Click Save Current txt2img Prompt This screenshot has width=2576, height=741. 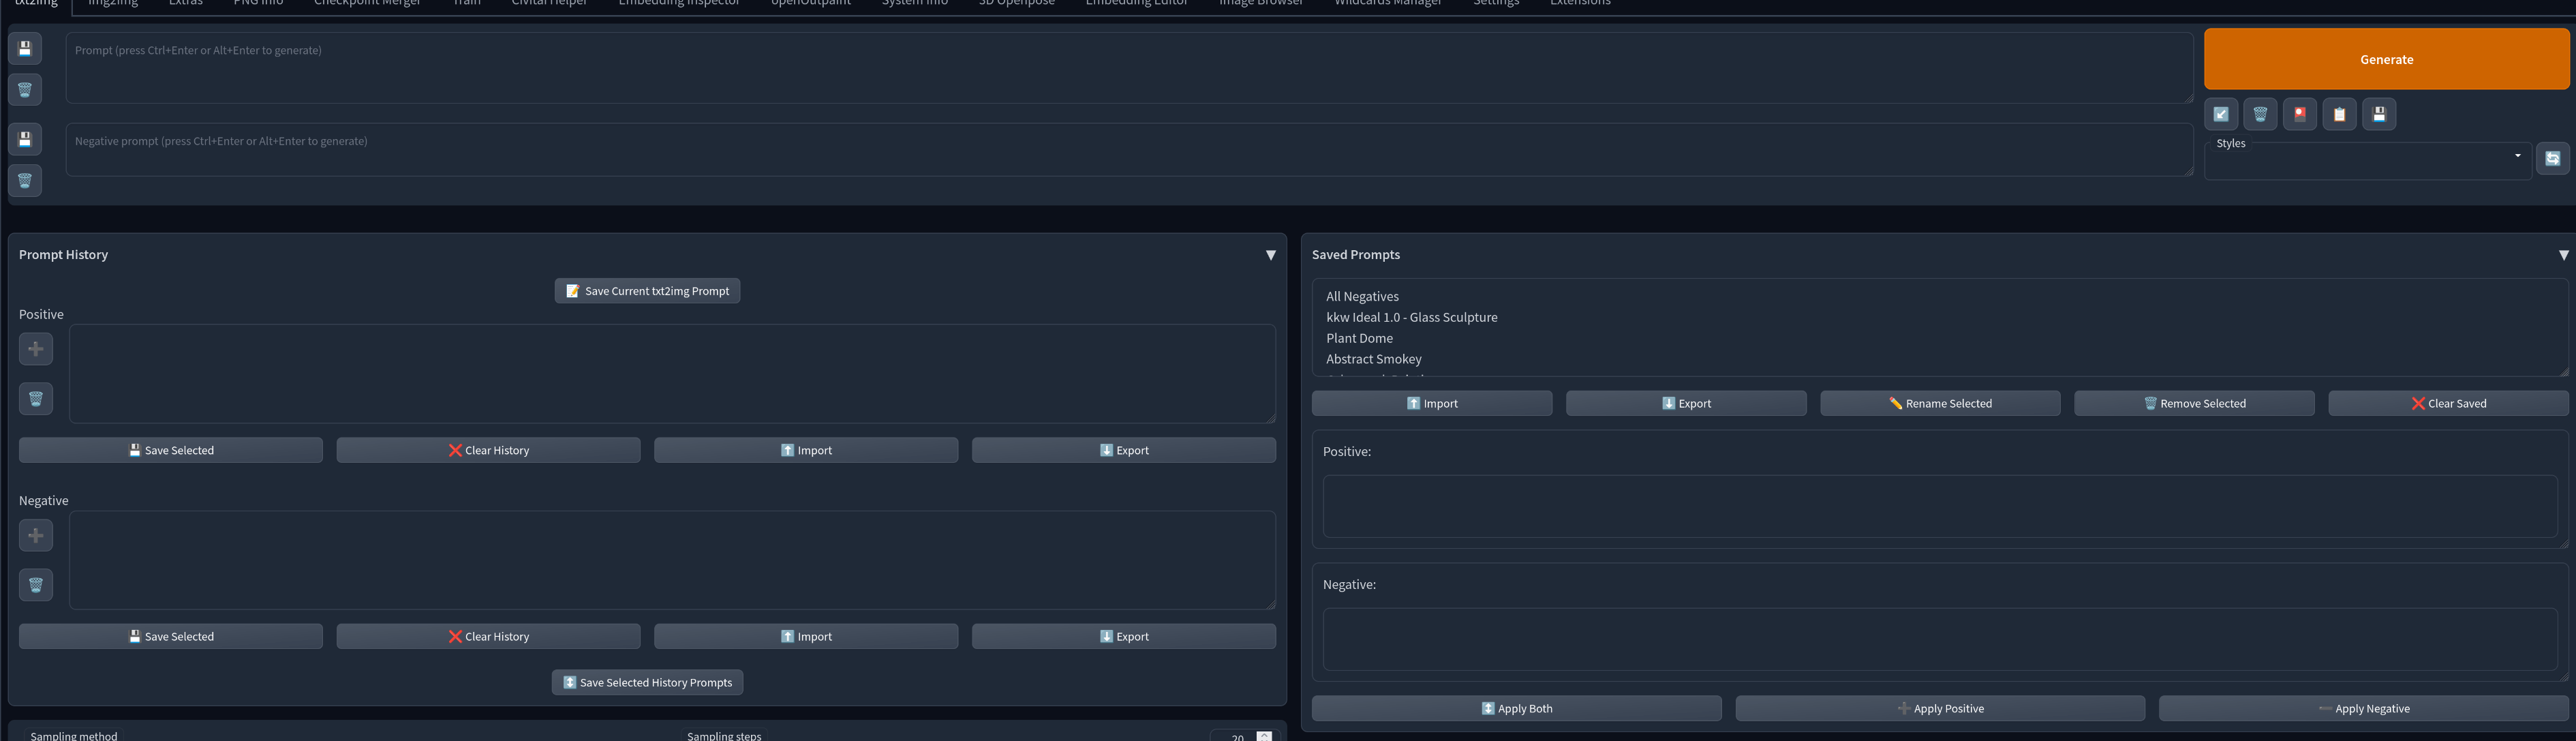(647, 292)
